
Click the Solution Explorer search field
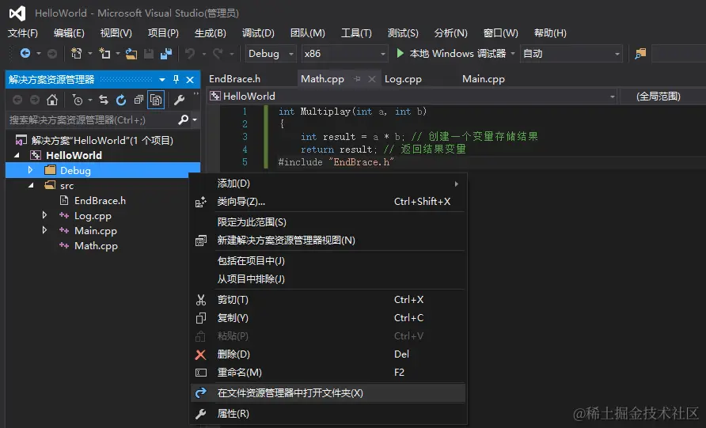[93, 120]
